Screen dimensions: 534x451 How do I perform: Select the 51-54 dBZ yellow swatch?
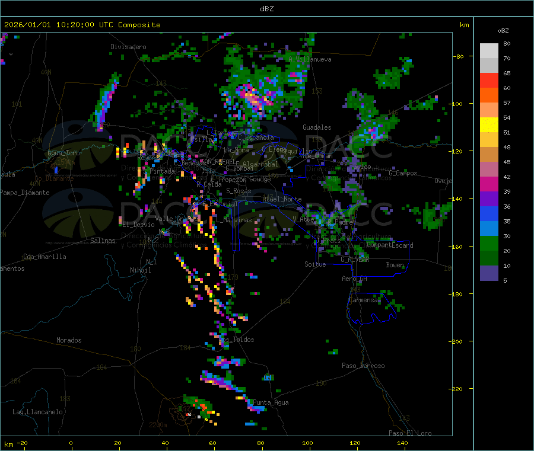pos(489,125)
